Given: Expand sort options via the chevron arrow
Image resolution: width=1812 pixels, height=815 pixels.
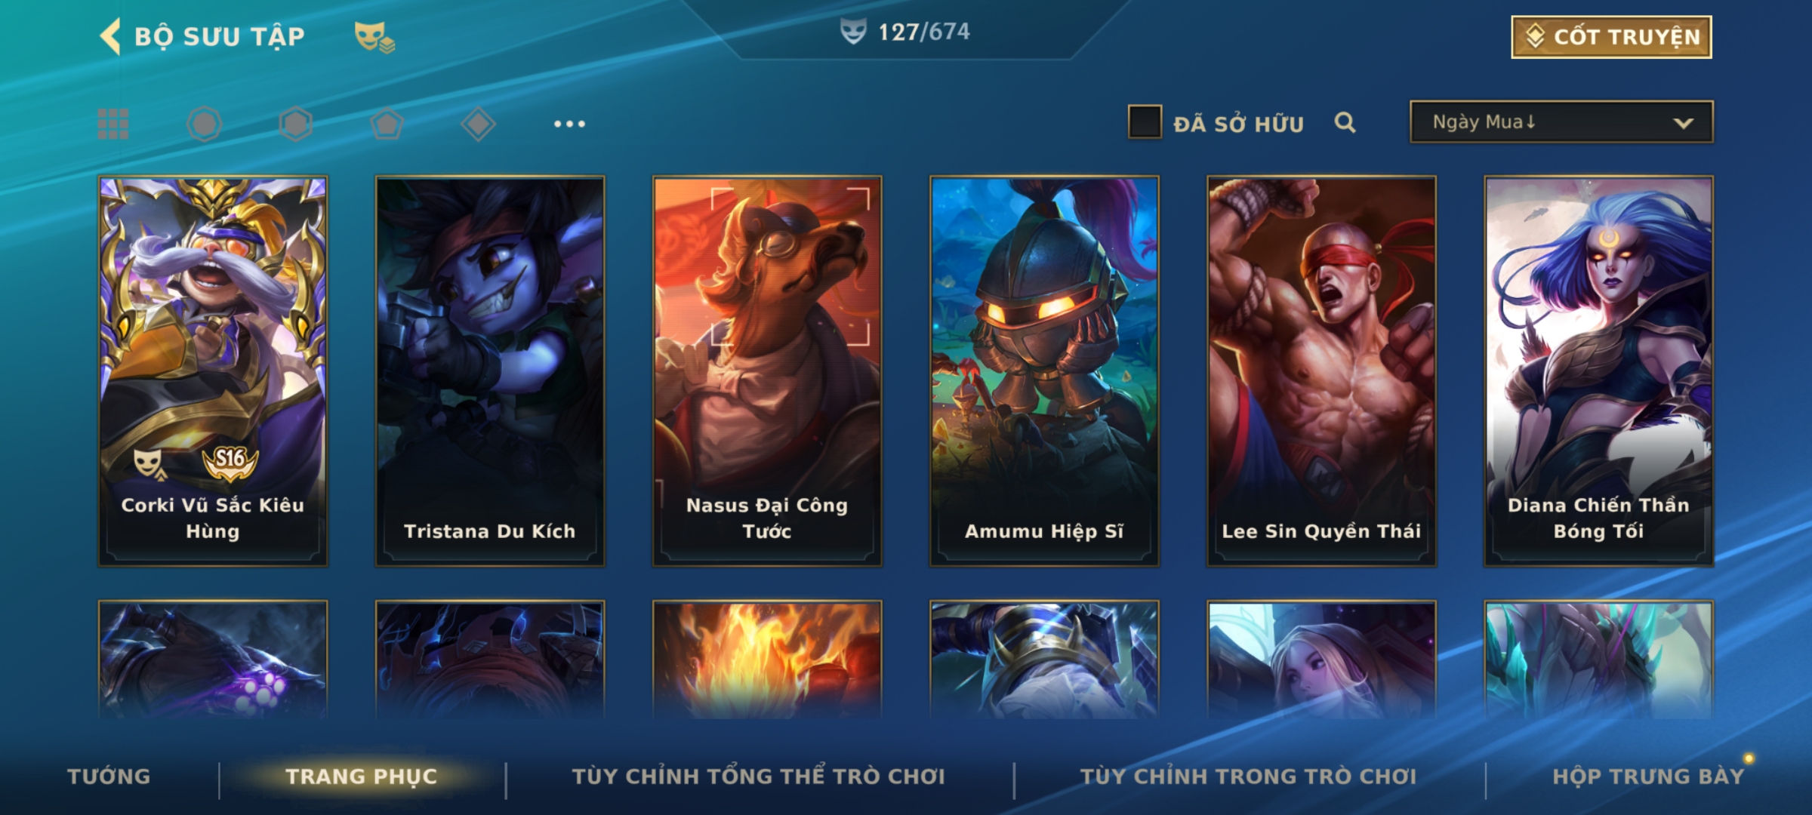Looking at the screenshot, I should (x=1683, y=123).
